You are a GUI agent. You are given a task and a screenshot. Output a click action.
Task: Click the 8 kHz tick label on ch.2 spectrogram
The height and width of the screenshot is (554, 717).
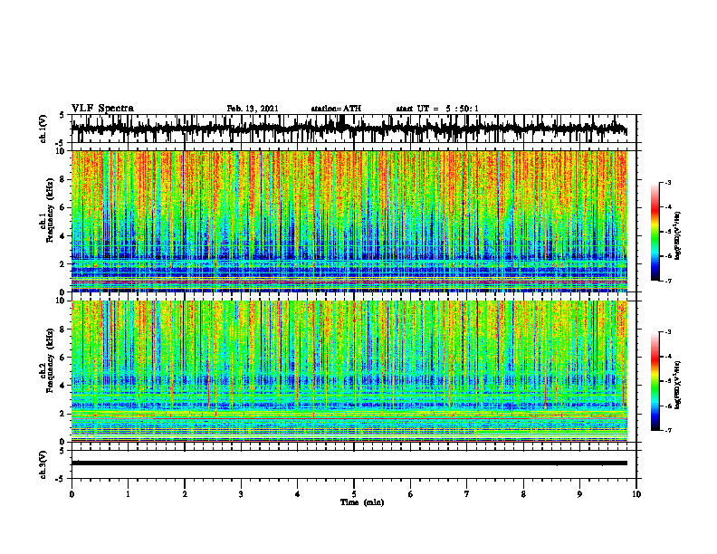tap(63, 330)
